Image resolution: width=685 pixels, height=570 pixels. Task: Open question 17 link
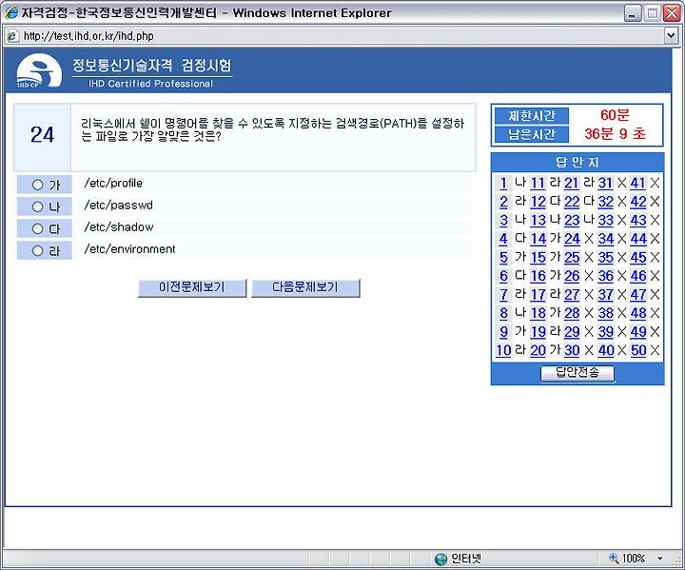tap(538, 295)
